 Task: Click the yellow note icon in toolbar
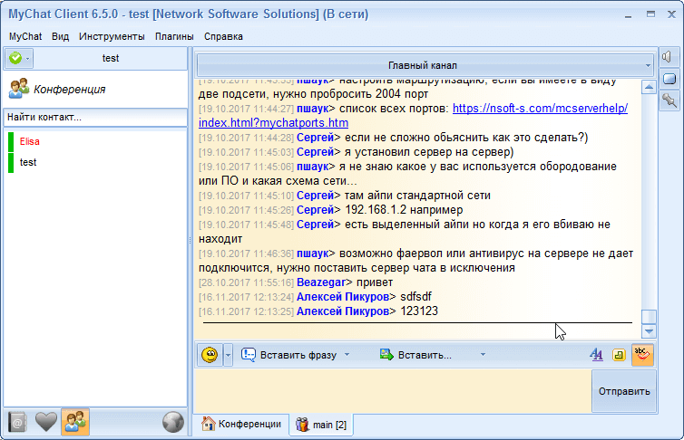coord(620,355)
